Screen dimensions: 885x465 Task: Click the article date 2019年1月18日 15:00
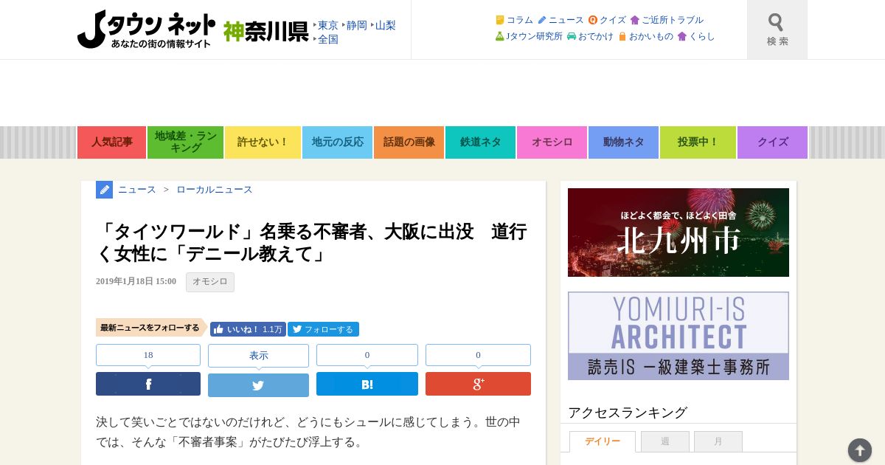tap(136, 281)
